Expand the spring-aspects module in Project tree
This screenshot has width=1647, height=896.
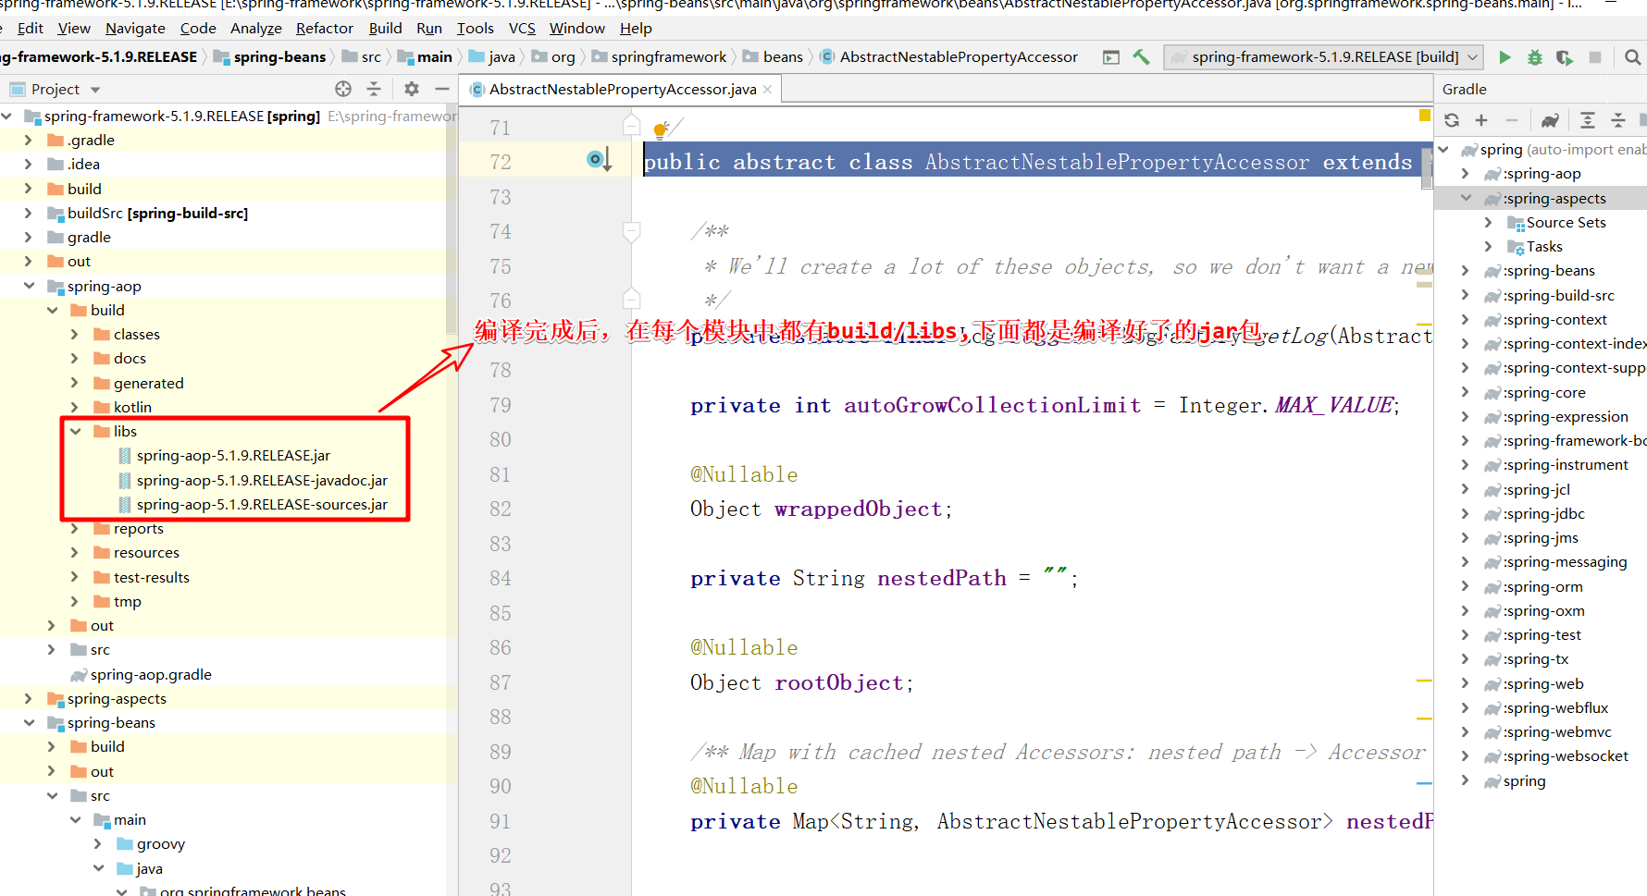(29, 699)
